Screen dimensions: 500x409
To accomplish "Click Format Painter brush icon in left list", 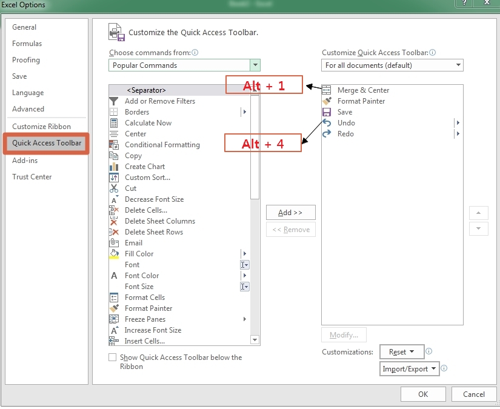I will click(x=113, y=308).
